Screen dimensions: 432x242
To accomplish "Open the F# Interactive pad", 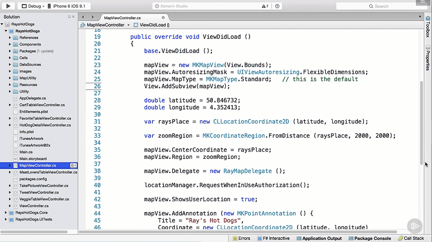I will coord(273,238).
